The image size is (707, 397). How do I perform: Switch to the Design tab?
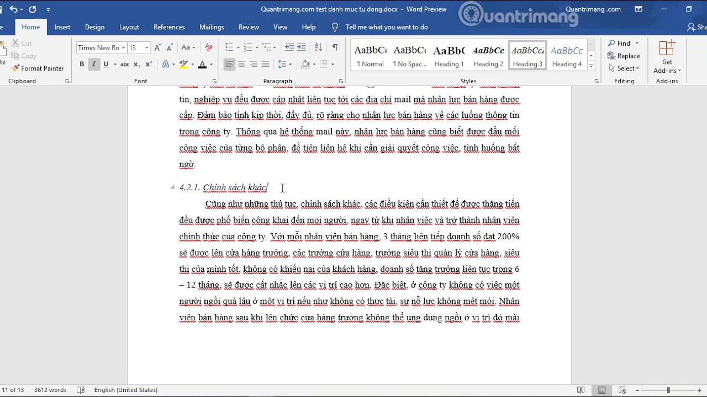click(x=94, y=27)
